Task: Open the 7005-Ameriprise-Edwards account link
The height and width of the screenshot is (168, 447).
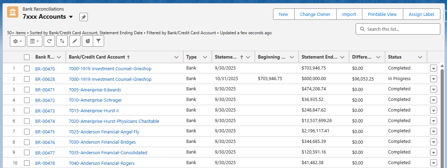Action: point(95,90)
